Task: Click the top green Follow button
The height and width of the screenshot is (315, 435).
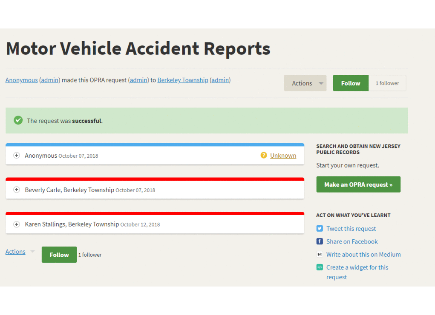Action: (351, 83)
